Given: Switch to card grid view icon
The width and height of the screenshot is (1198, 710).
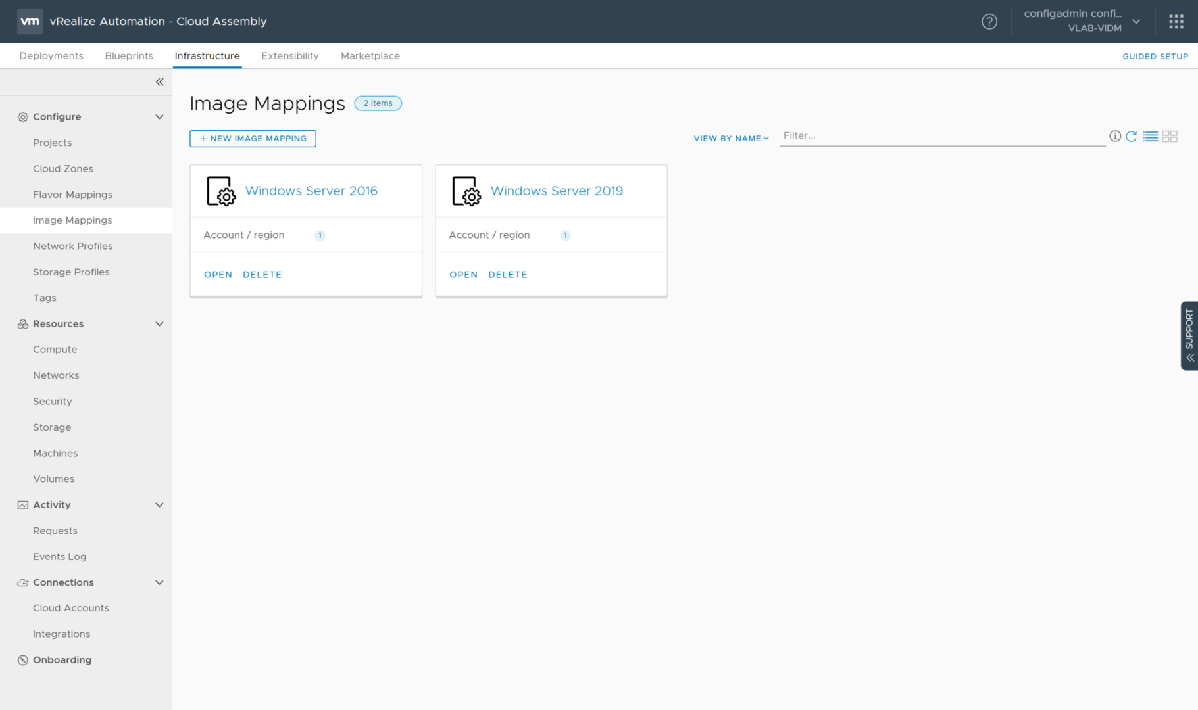Looking at the screenshot, I should pyautogui.click(x=1170, y=137).
